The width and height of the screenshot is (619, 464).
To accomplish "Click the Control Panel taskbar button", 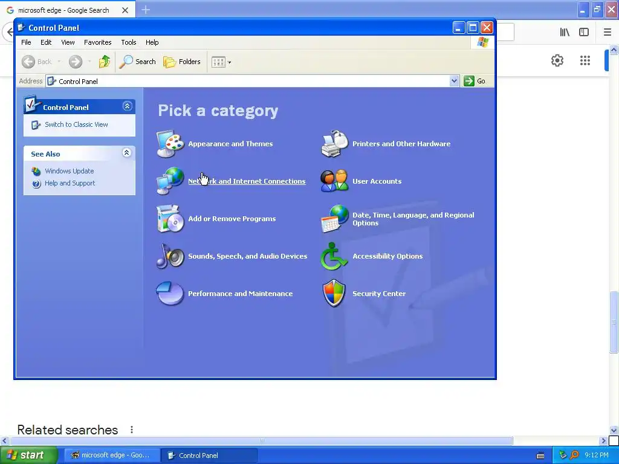I will point(209,456).
